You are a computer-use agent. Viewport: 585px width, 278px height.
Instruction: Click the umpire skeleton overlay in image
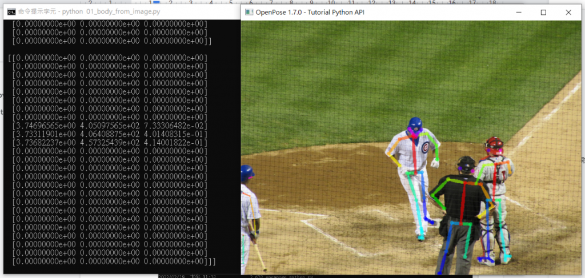tap(462, 216)
